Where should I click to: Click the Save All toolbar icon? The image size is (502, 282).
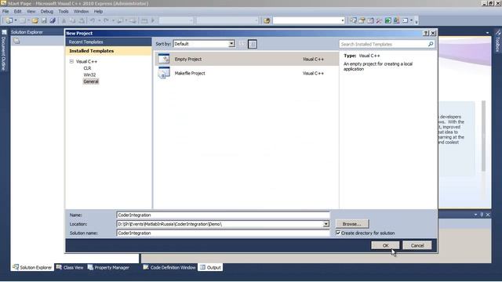pyautogui.click(x=53, y=21)
